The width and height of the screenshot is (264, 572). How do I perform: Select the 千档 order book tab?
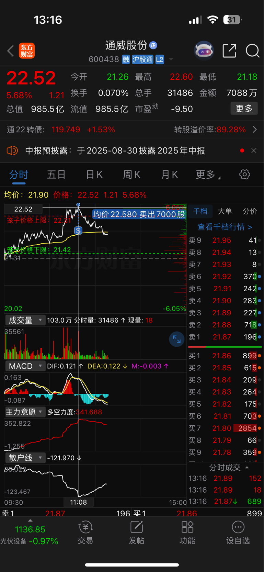200,211
